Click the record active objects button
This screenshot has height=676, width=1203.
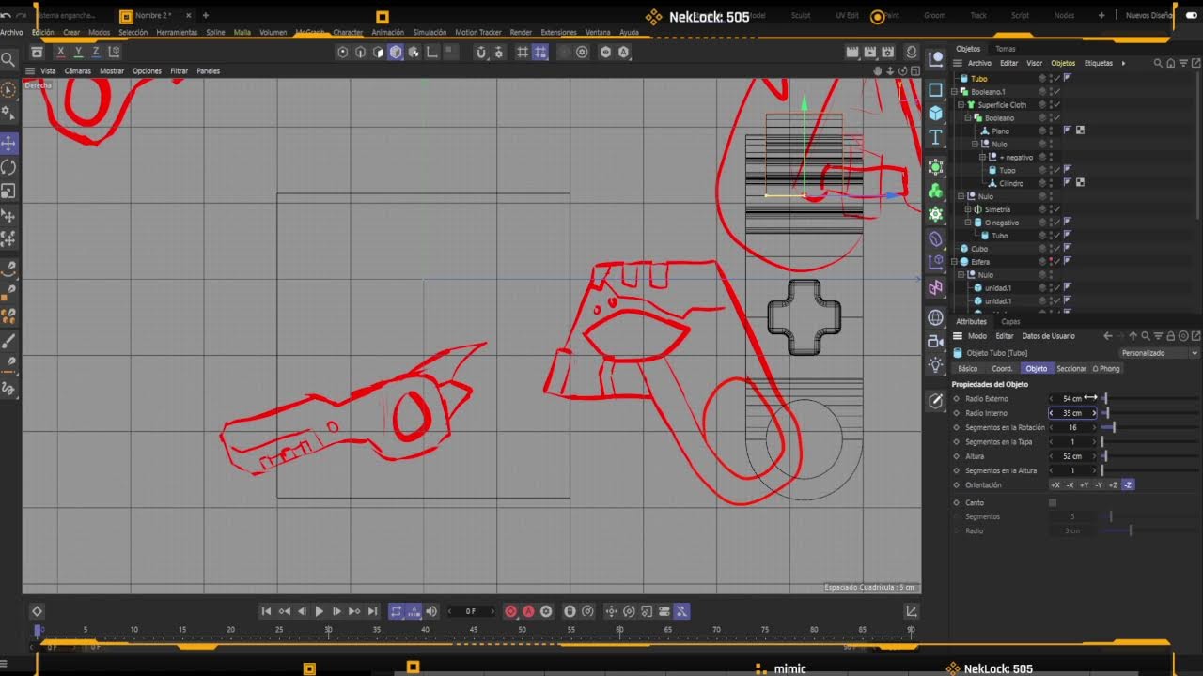pyautogui.click(x=511, y=611)
